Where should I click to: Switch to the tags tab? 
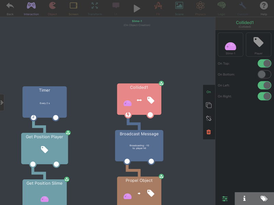[264, 199]
